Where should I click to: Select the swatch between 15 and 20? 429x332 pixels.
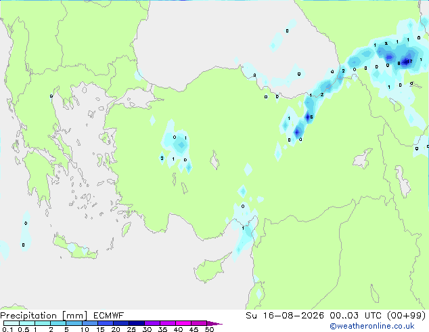106,323
